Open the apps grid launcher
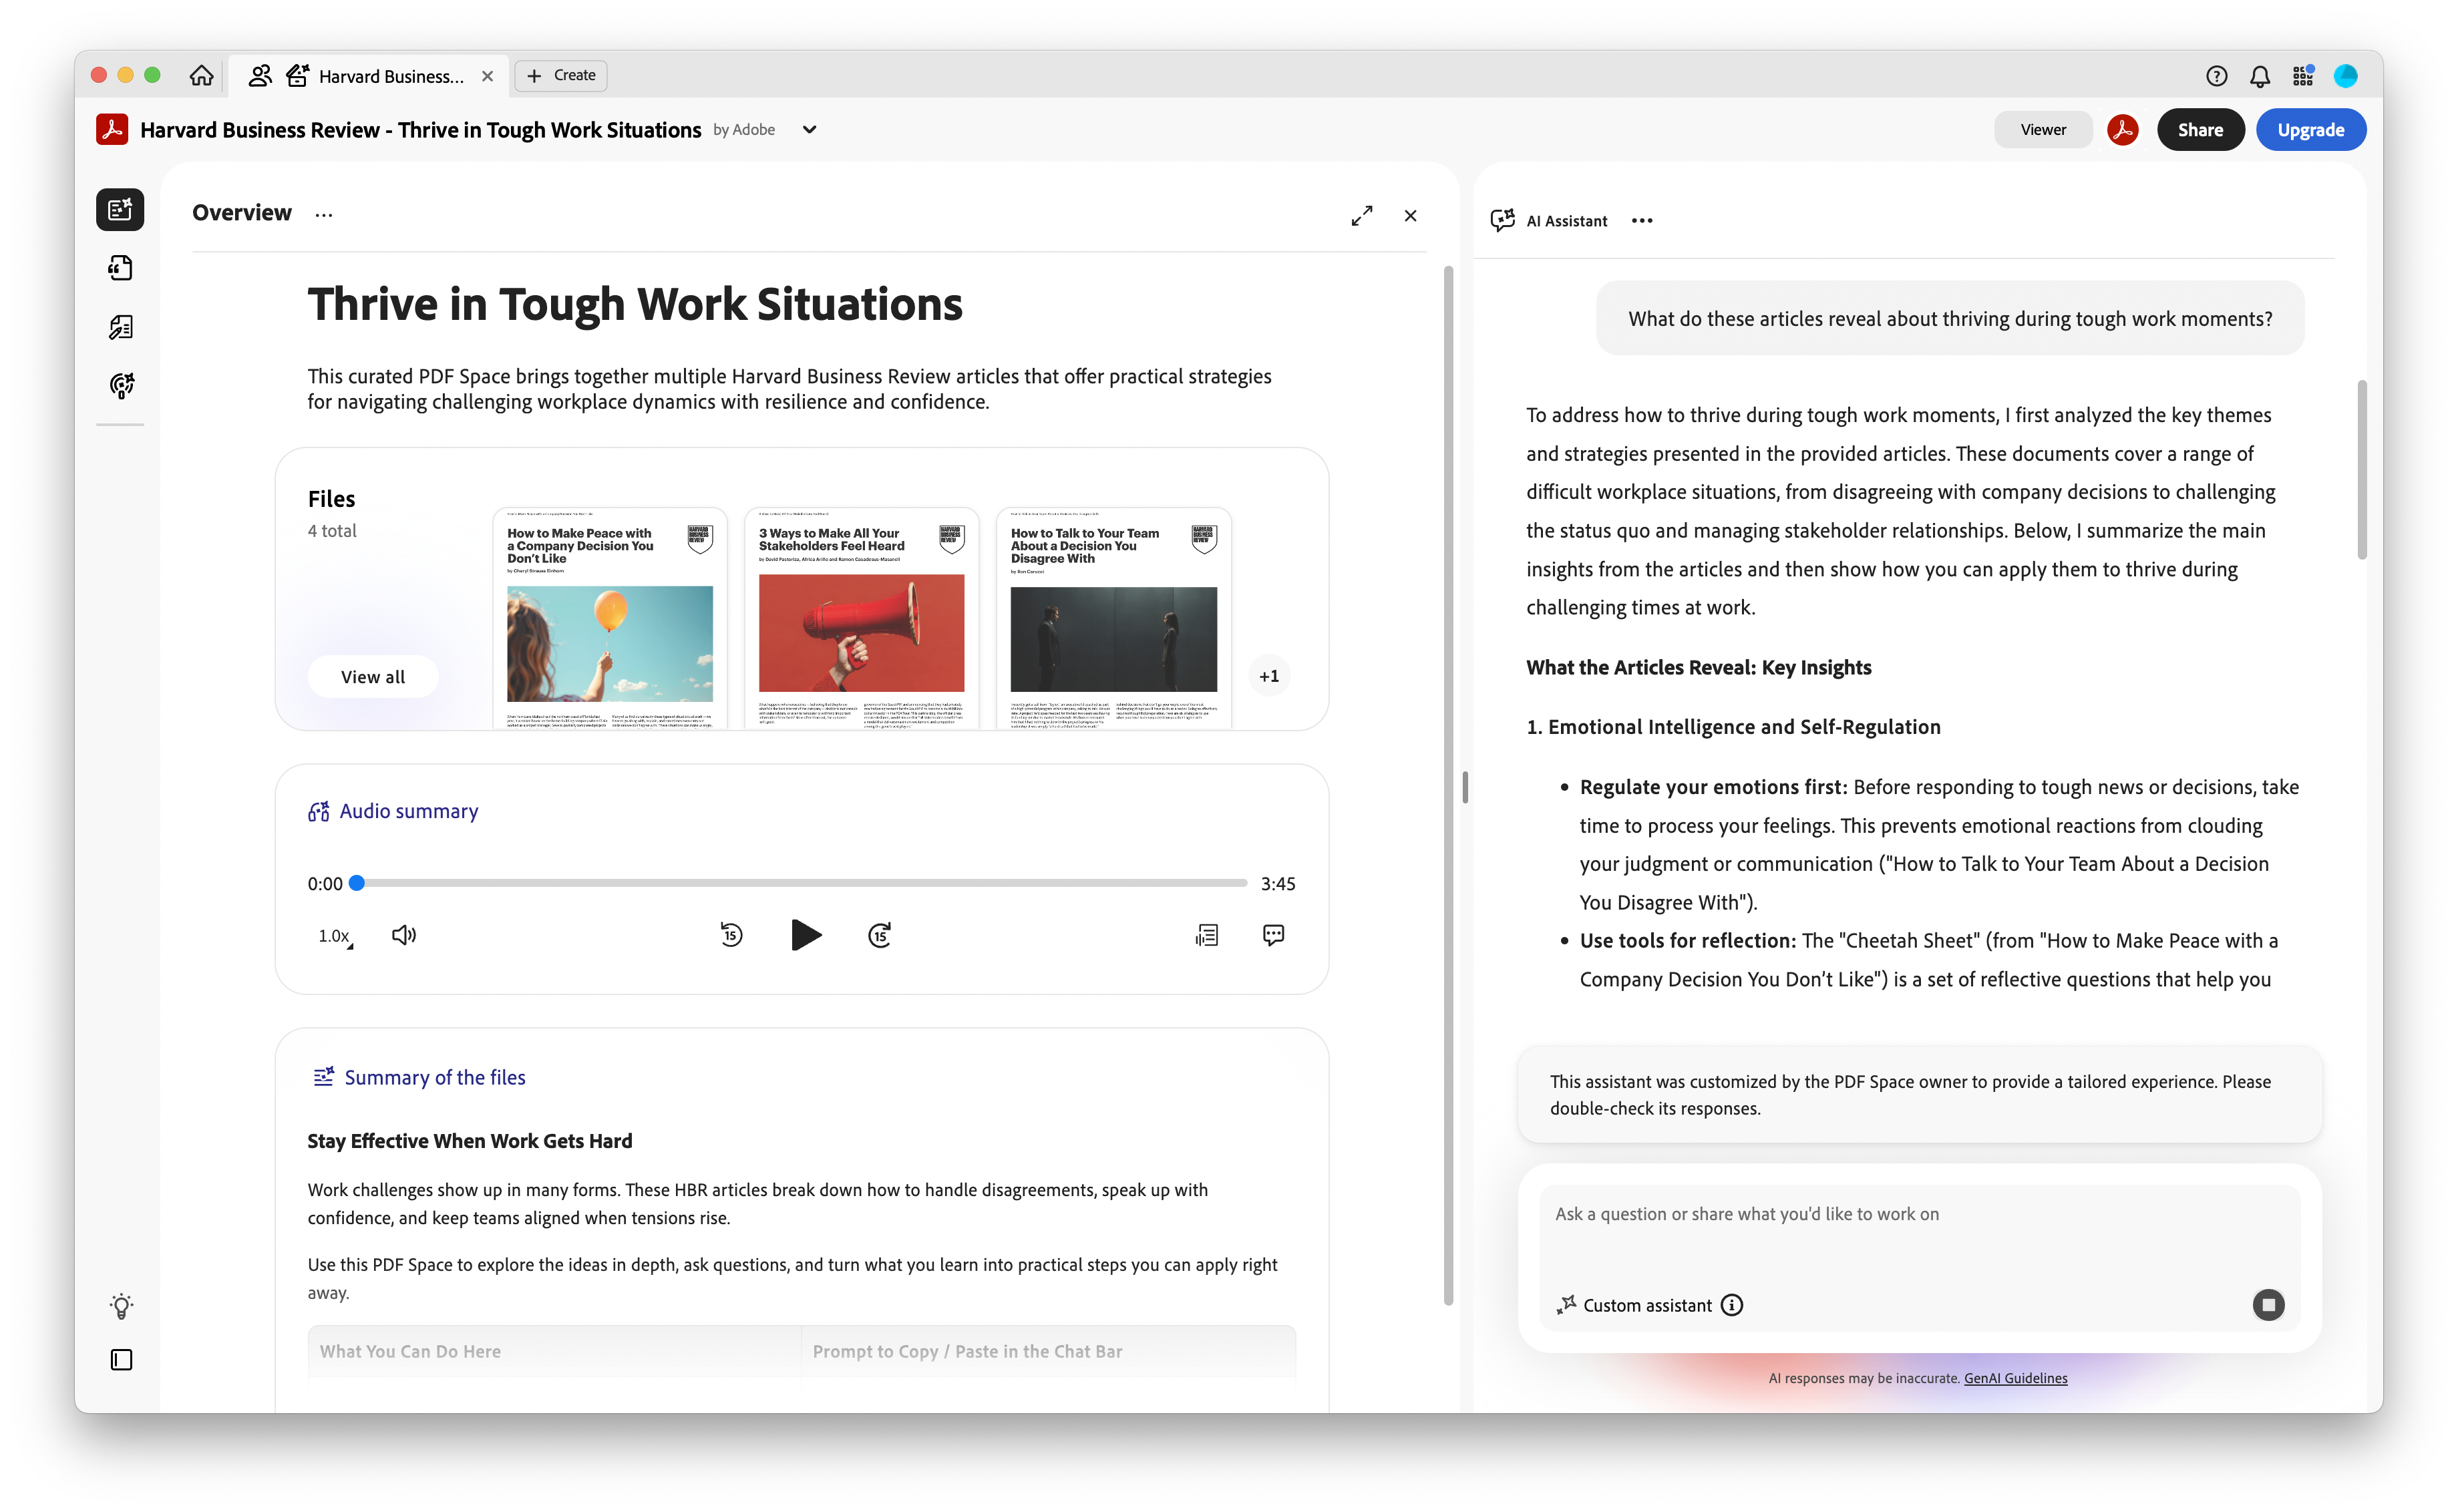 (2303, 76)
